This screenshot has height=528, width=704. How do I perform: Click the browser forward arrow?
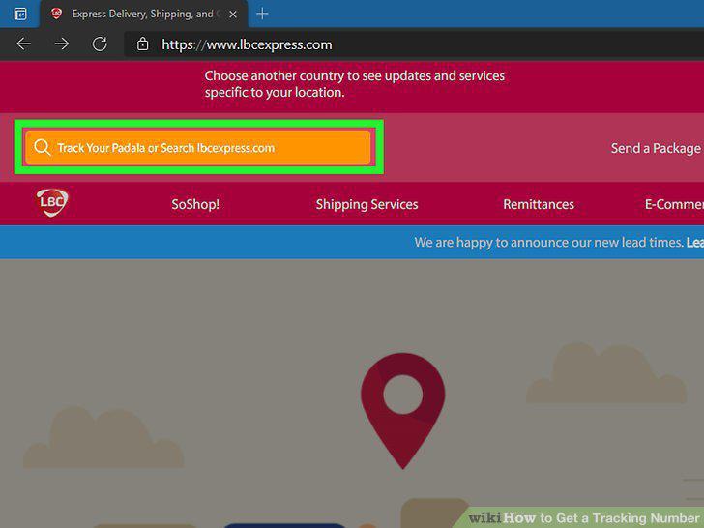[x=62, y=44]
